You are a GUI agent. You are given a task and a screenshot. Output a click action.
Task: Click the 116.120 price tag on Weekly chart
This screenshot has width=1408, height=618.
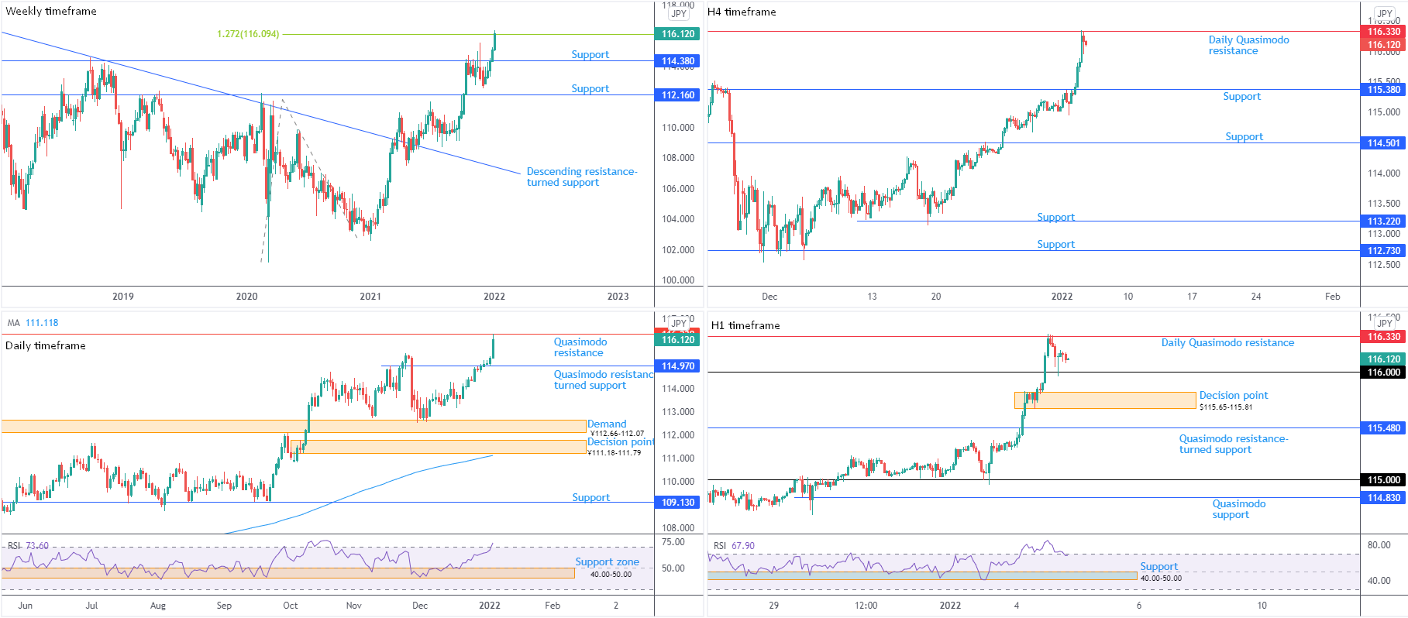tap(678, 34)
